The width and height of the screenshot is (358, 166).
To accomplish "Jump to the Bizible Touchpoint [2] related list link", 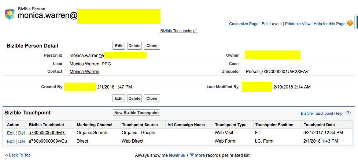I will 179,31.
